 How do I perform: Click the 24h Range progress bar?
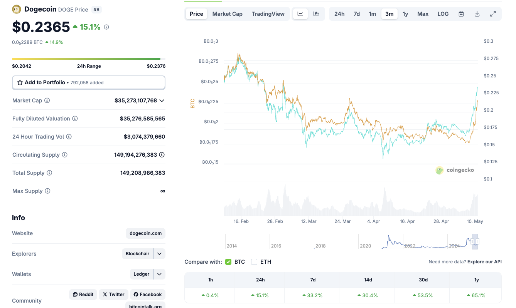coord(89,59)
